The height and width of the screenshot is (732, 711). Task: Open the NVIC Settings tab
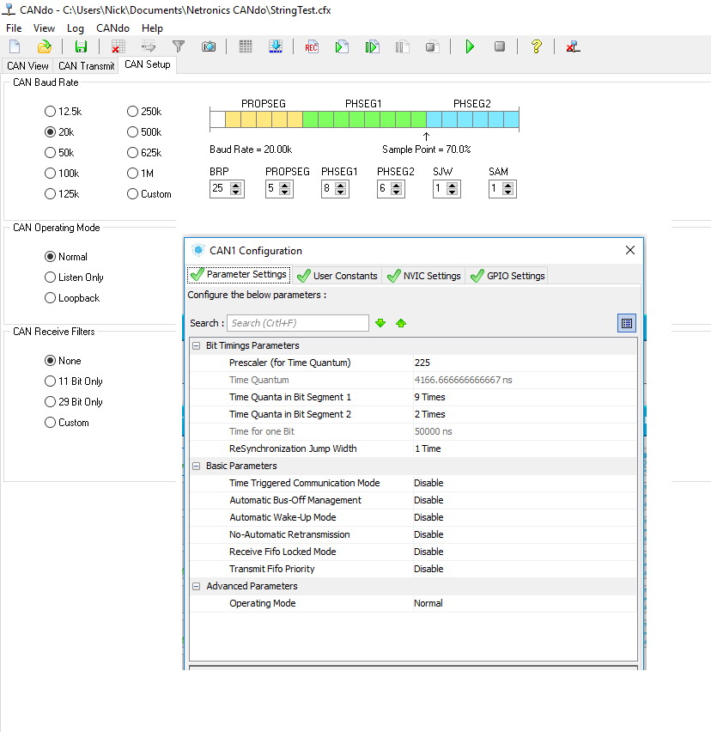point(424,276)
